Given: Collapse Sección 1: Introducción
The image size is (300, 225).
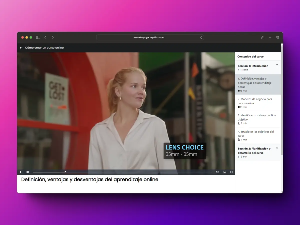Looking at the screenshot, I should (277, 65).
